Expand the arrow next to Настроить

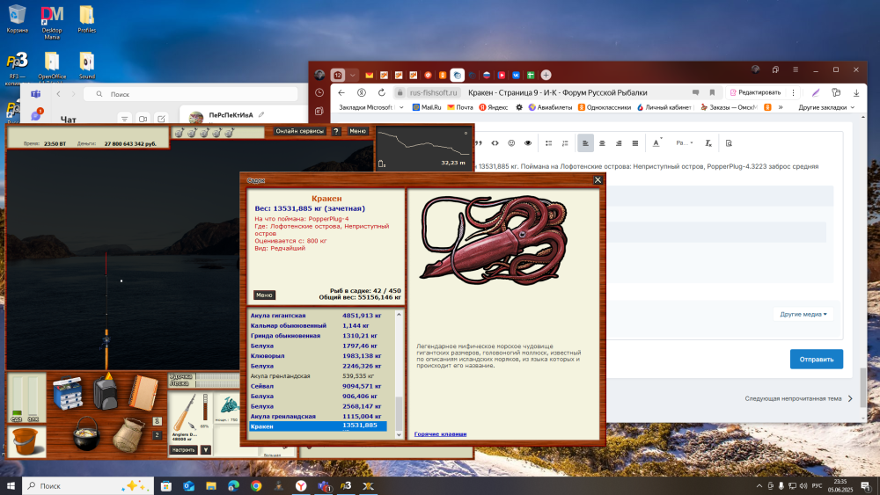coord(206,449)
